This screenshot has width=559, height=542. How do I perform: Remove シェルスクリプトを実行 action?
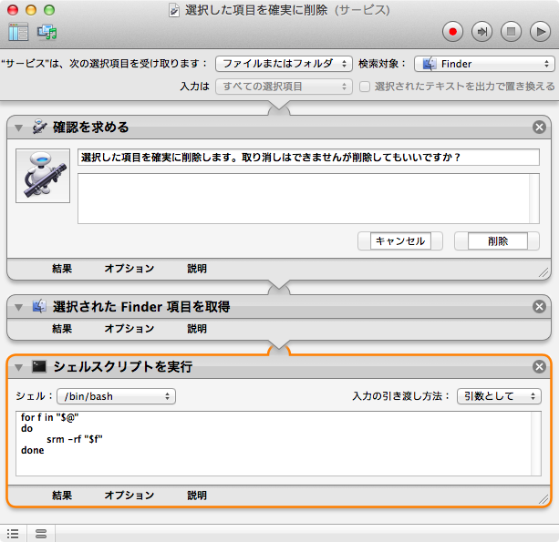(539, 367)
